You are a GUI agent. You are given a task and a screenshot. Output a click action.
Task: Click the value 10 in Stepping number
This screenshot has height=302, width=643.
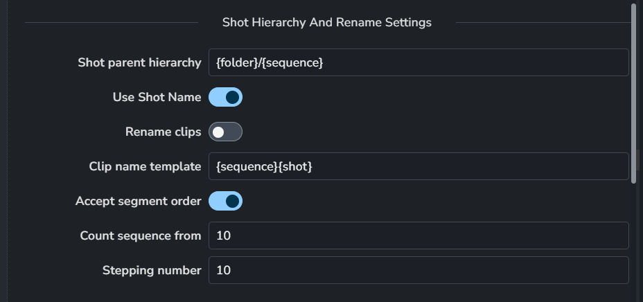[224, 270]
